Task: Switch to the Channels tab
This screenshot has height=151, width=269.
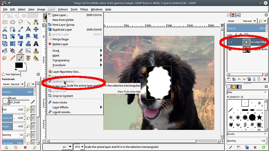Action: pyautogui.click(x=233, y=15)
